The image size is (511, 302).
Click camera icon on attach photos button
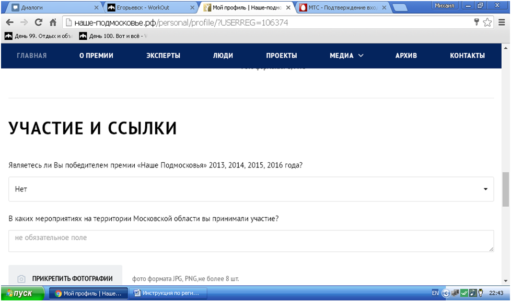[x=21, y=278]
